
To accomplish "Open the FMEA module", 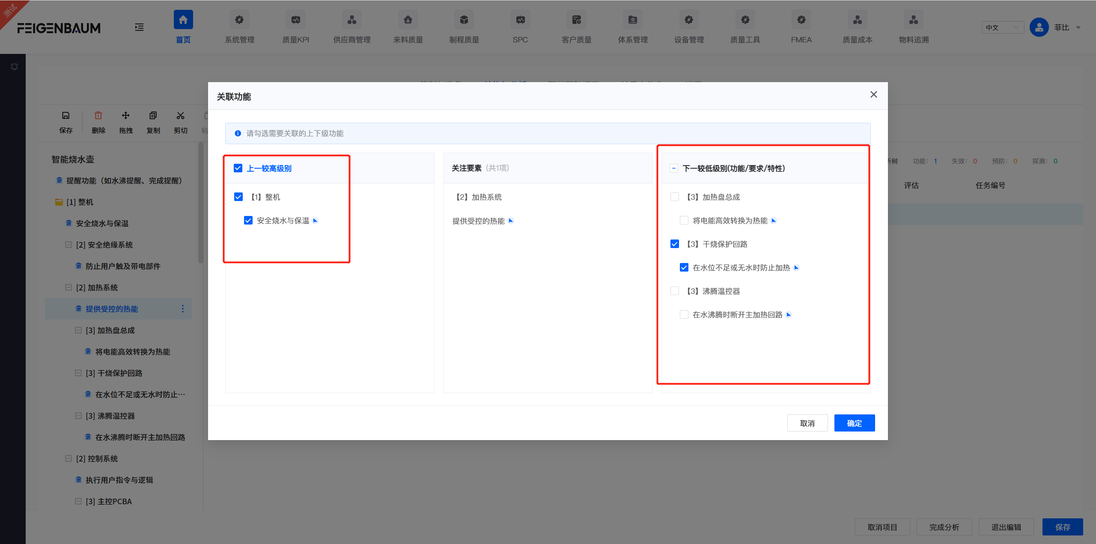I will click(x=800, y=27).
